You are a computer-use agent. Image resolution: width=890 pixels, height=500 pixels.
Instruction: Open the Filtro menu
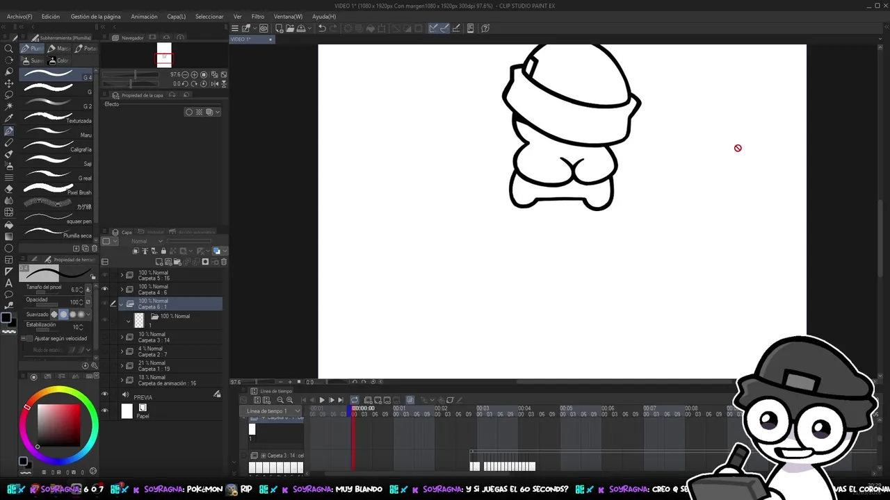pos(257,16)
